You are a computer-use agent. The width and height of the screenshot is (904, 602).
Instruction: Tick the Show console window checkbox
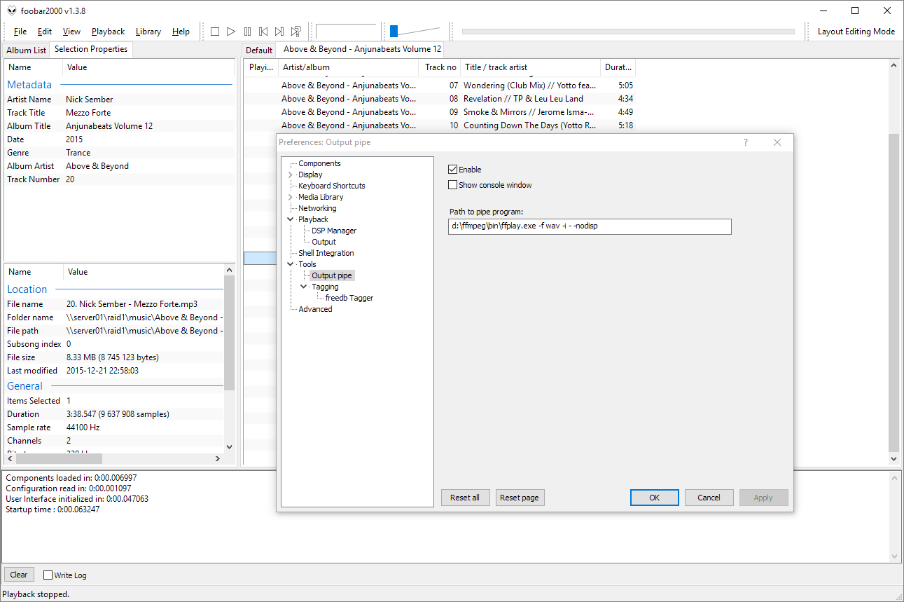click(x=452, y=185)
